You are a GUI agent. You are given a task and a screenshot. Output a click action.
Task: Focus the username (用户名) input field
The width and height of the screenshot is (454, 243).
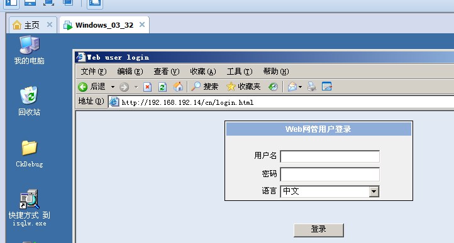(329, 156)
